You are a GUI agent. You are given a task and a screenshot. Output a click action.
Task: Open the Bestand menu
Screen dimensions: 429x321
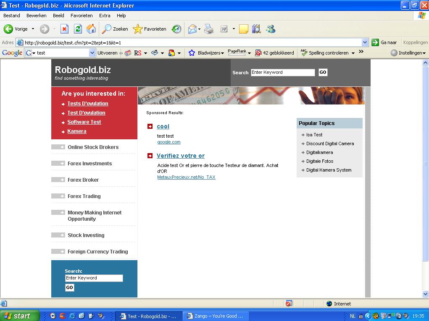[x=11, y=16]
